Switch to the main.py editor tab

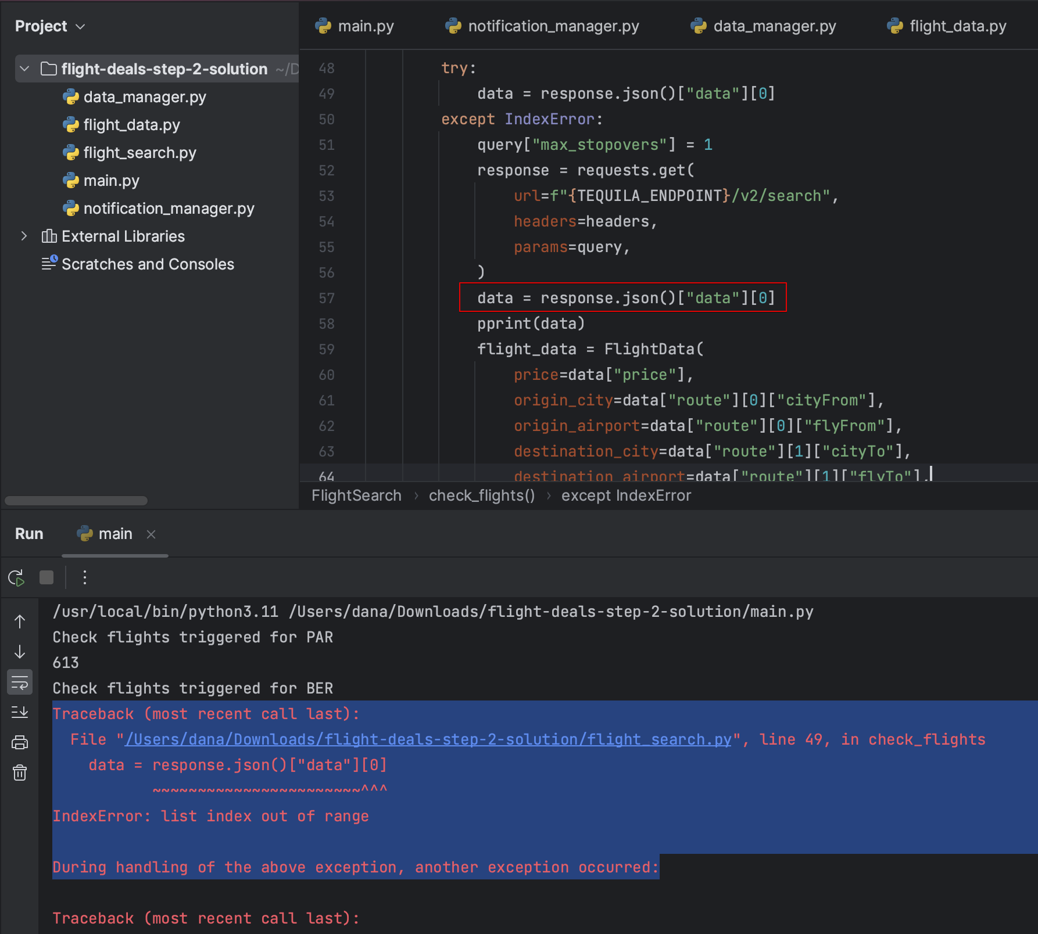coord(355,26)
